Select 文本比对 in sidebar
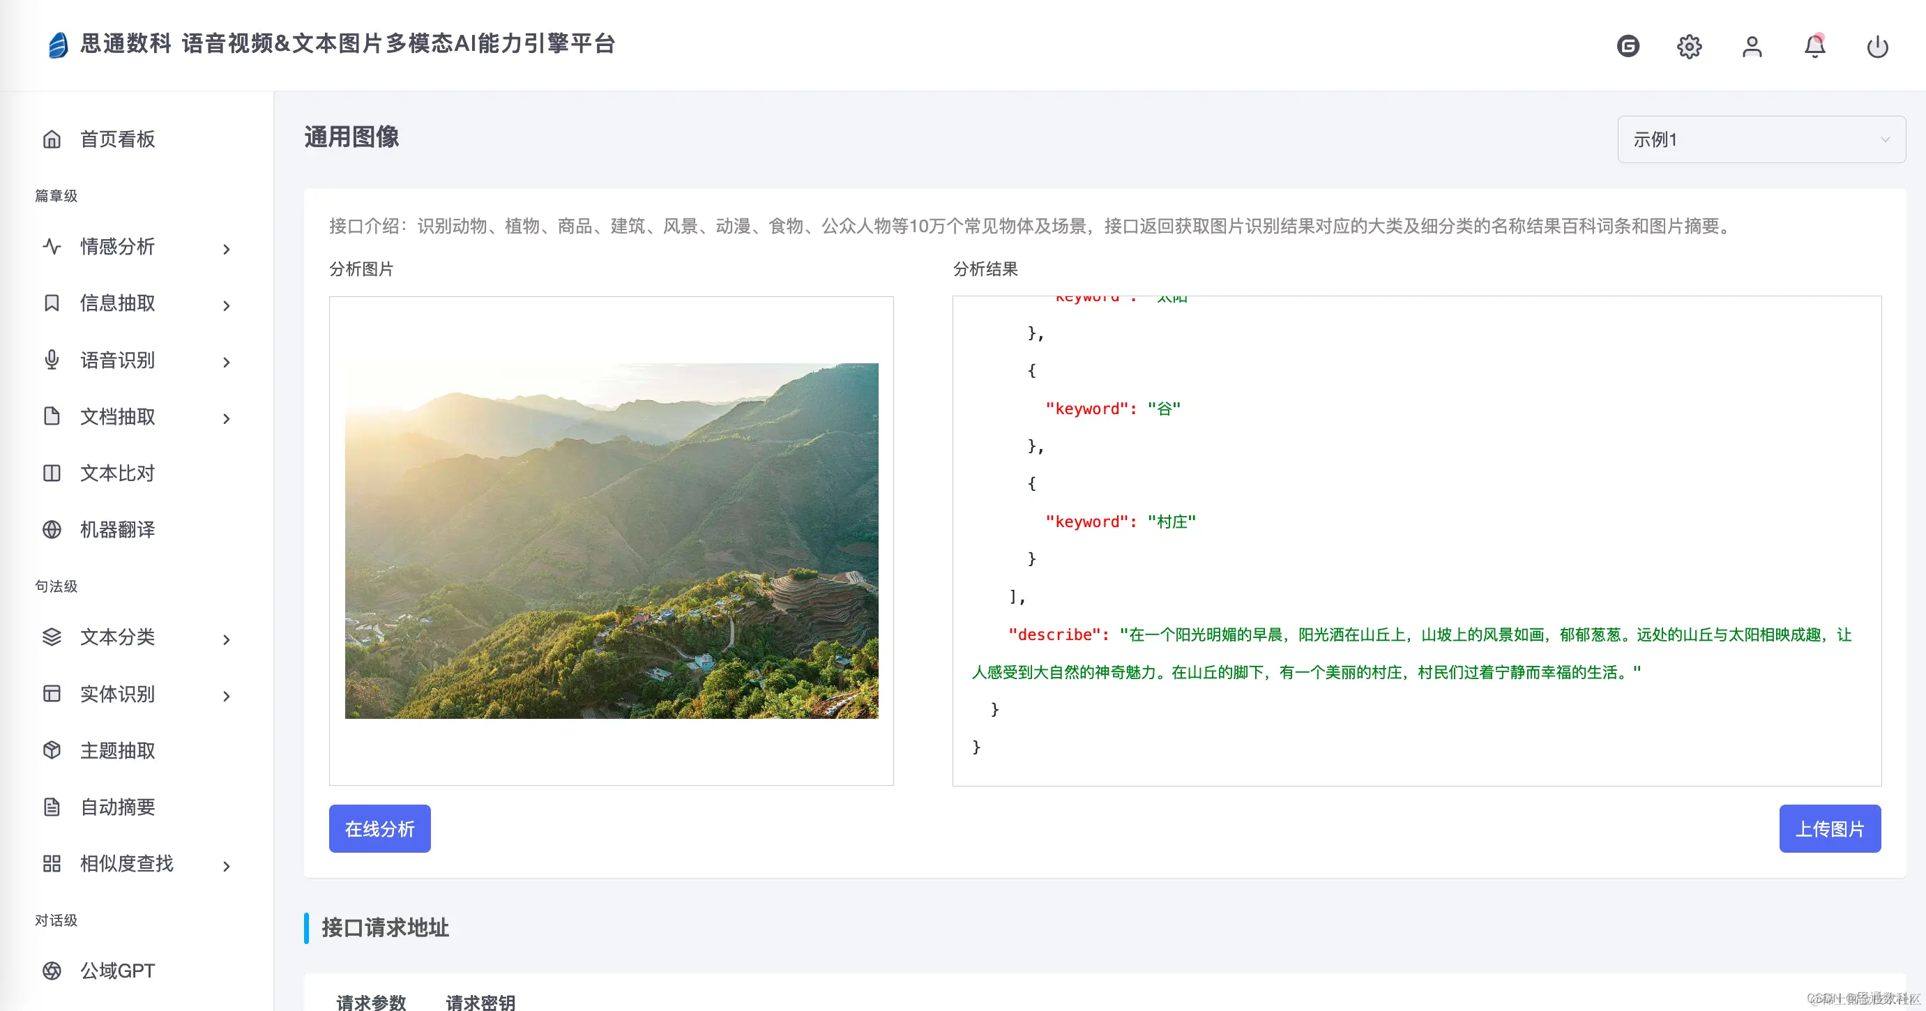 pos(117,473)
